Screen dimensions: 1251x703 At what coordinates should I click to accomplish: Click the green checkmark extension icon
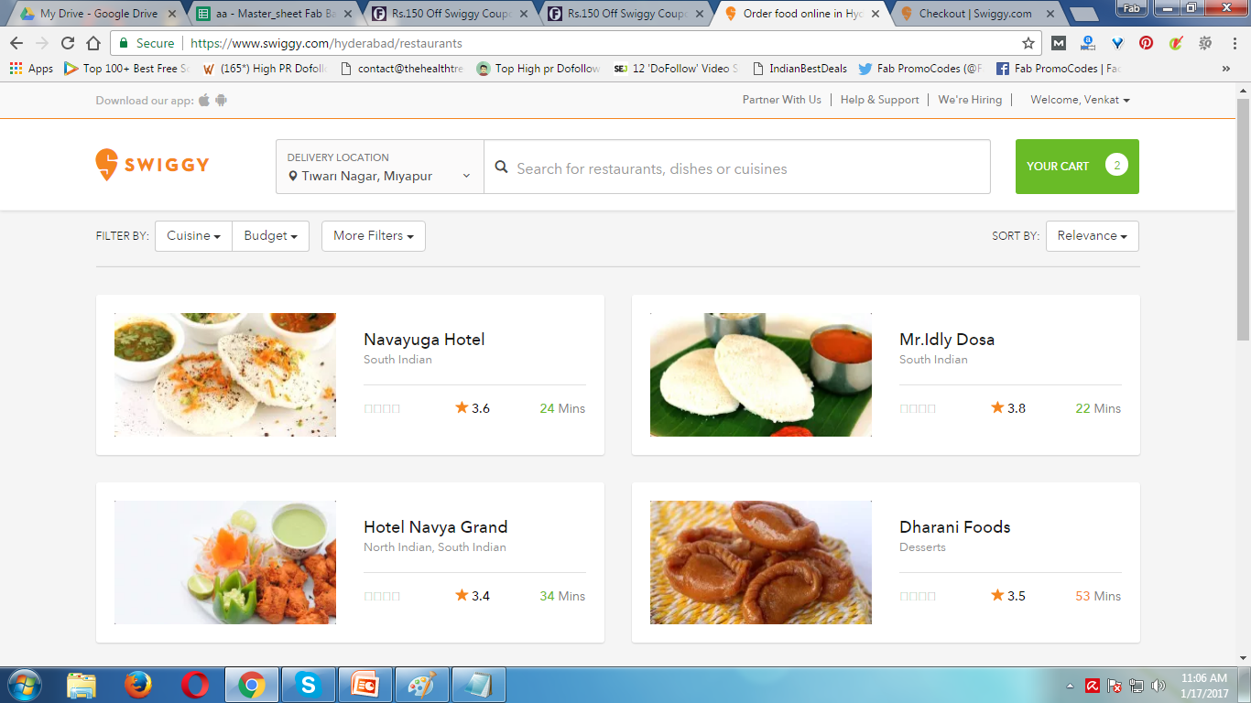coord(1177,43)
